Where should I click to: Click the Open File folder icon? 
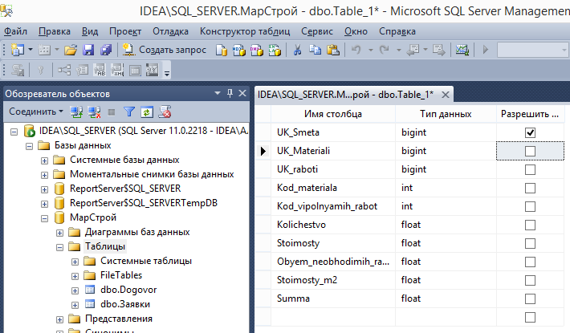coord(71,50)
